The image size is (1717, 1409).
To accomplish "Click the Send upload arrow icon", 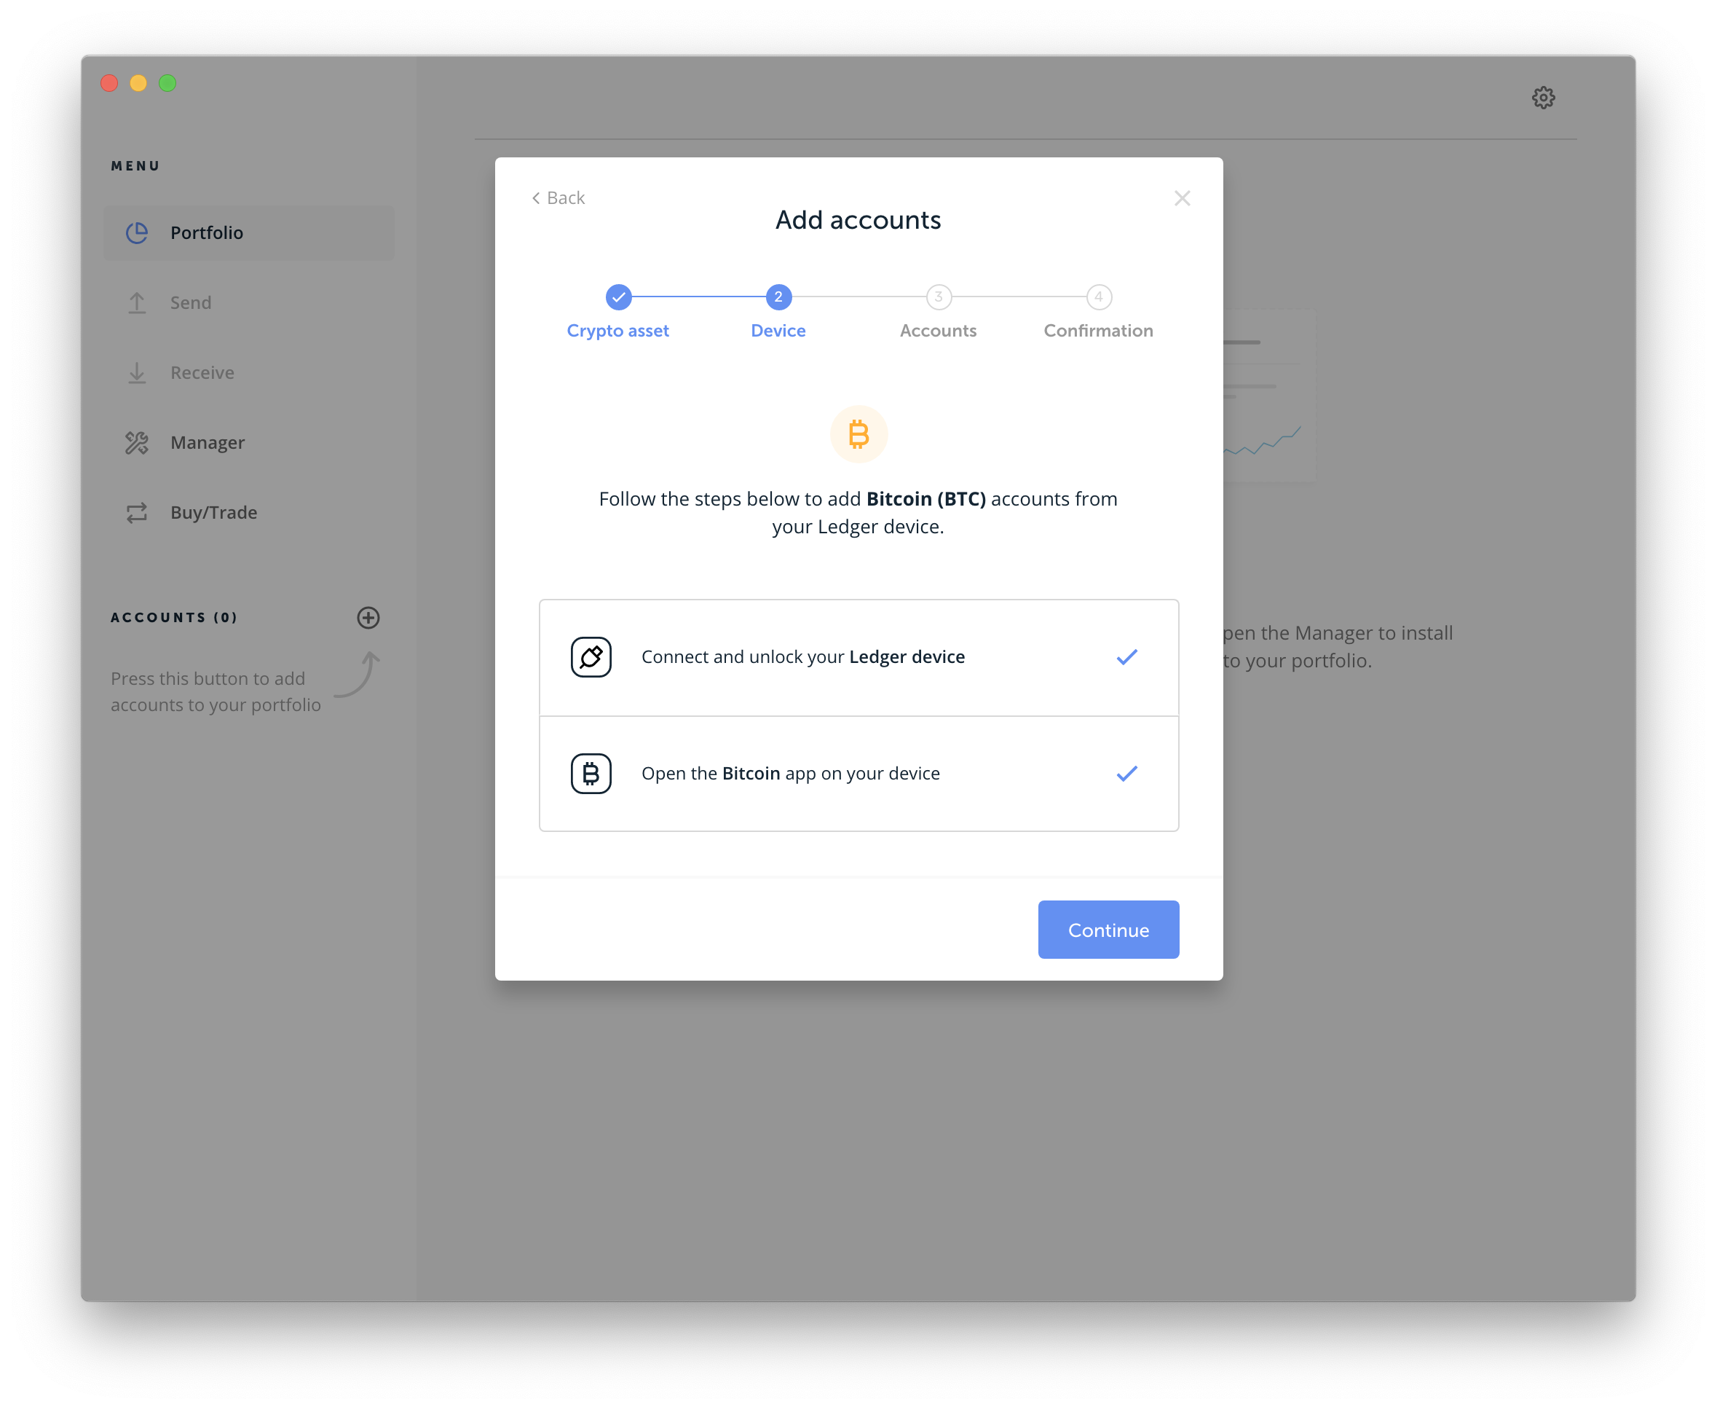I will (136, 303).
